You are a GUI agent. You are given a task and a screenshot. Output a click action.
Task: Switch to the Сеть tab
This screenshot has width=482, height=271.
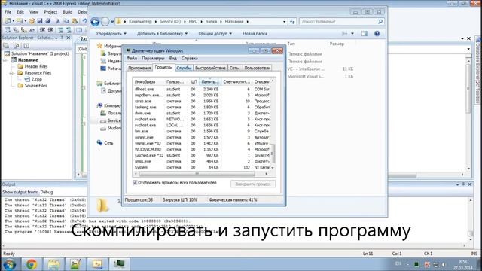tap(234, 68)
